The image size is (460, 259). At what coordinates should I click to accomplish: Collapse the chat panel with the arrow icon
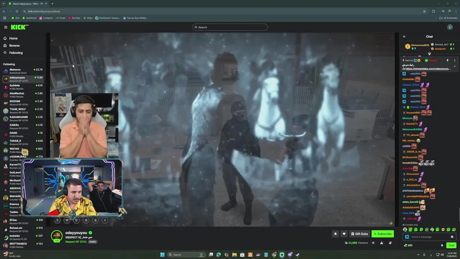coord(404,37)
